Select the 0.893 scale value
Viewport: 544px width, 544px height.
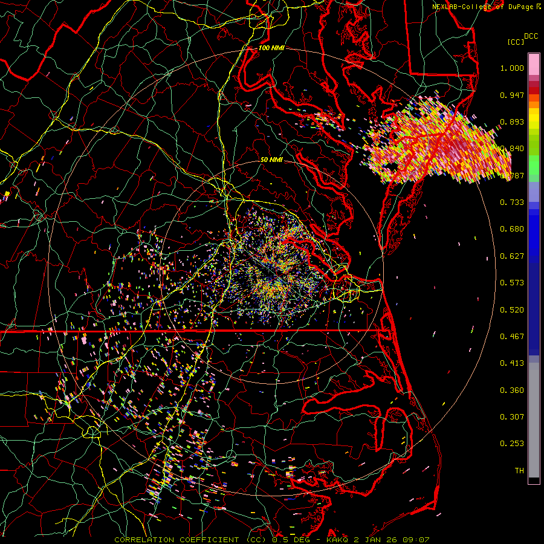(512, 121)
